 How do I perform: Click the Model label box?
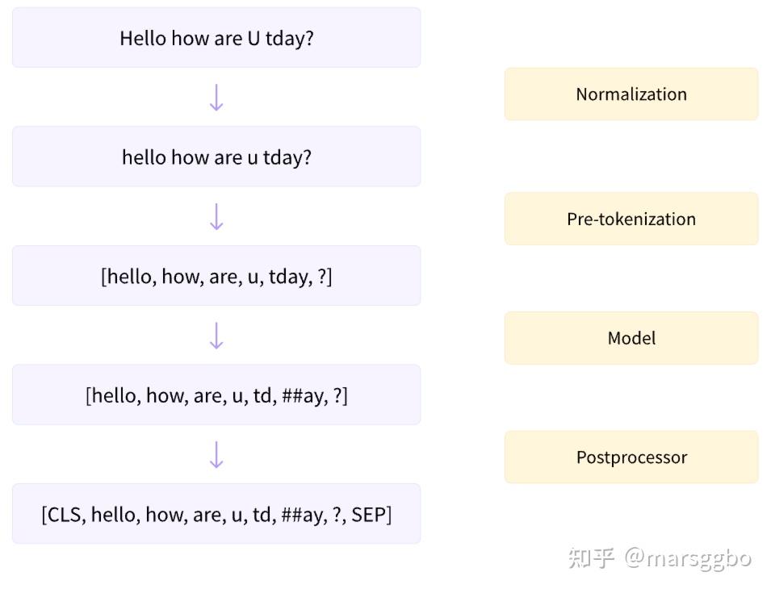[x=631, y=338]
